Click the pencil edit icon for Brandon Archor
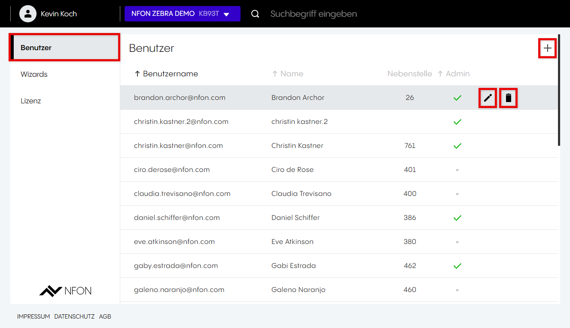This screenshot has height=328, width=570. pos(488,98)
